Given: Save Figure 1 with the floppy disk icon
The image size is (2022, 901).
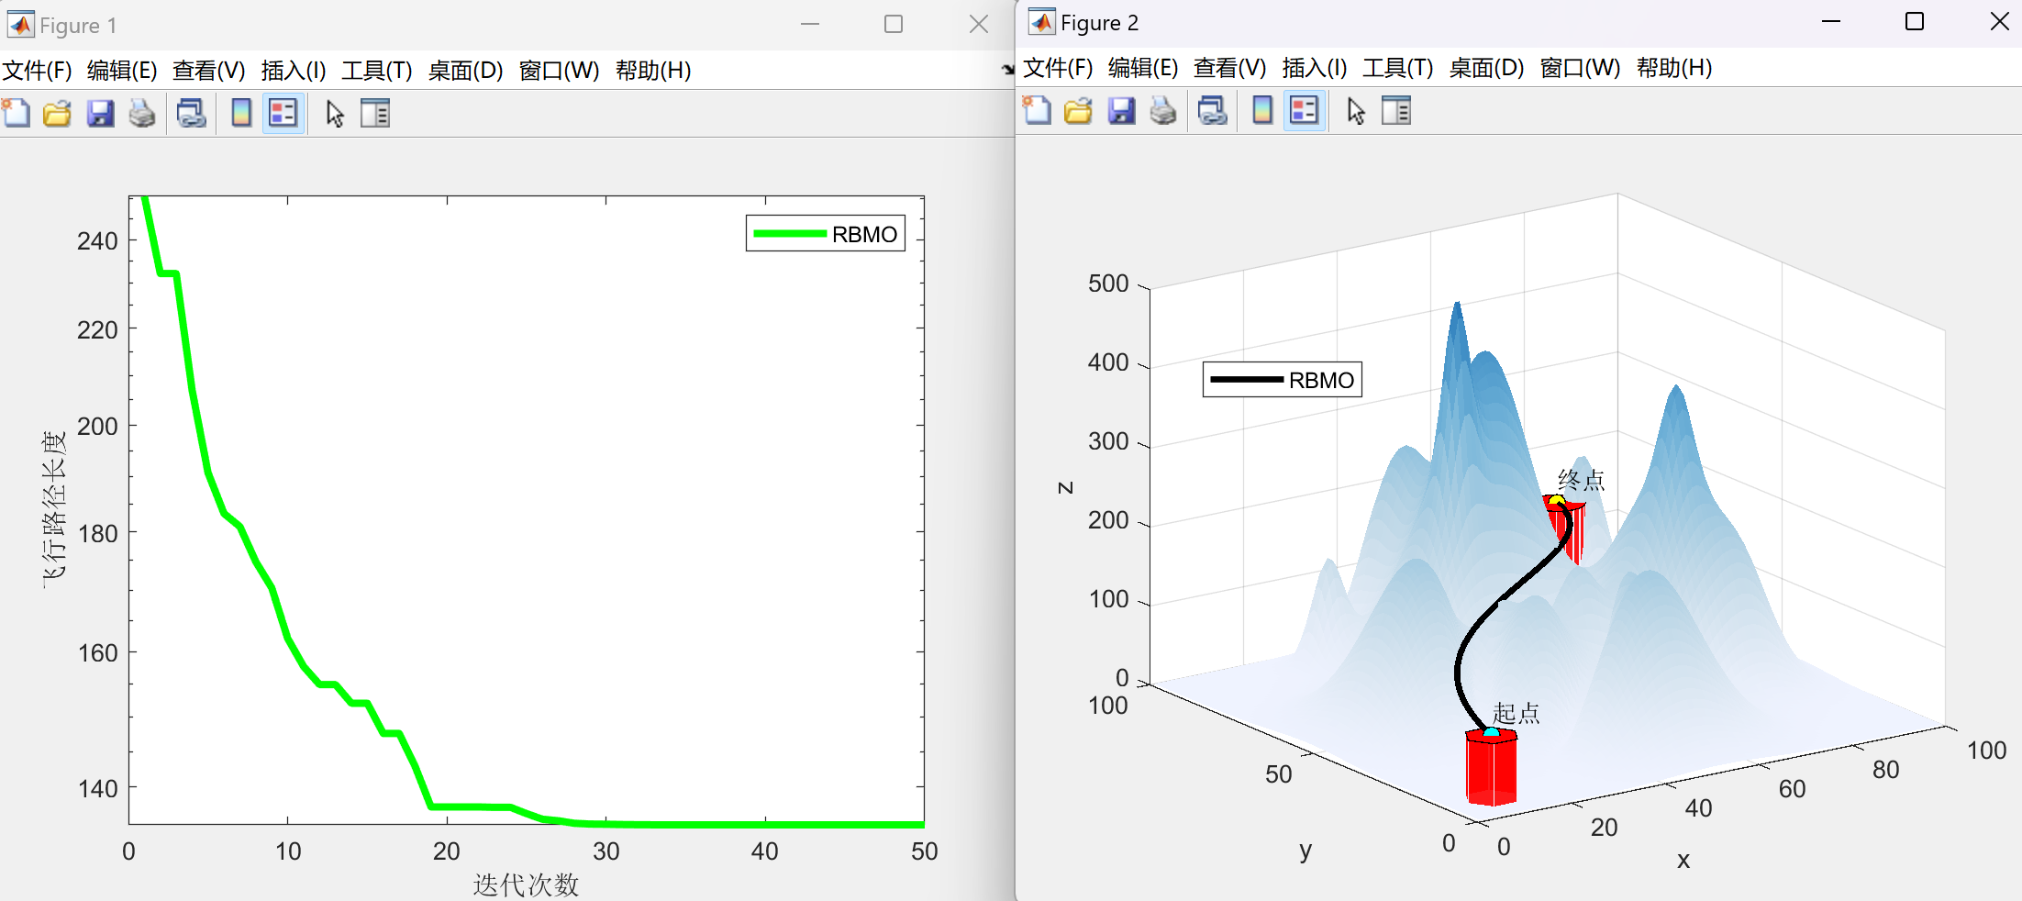Looking at the screenshot, I should pos(100,113).
